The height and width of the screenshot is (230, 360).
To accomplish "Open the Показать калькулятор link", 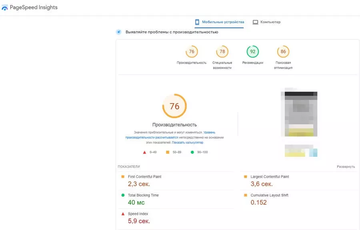I will (188, 142).
